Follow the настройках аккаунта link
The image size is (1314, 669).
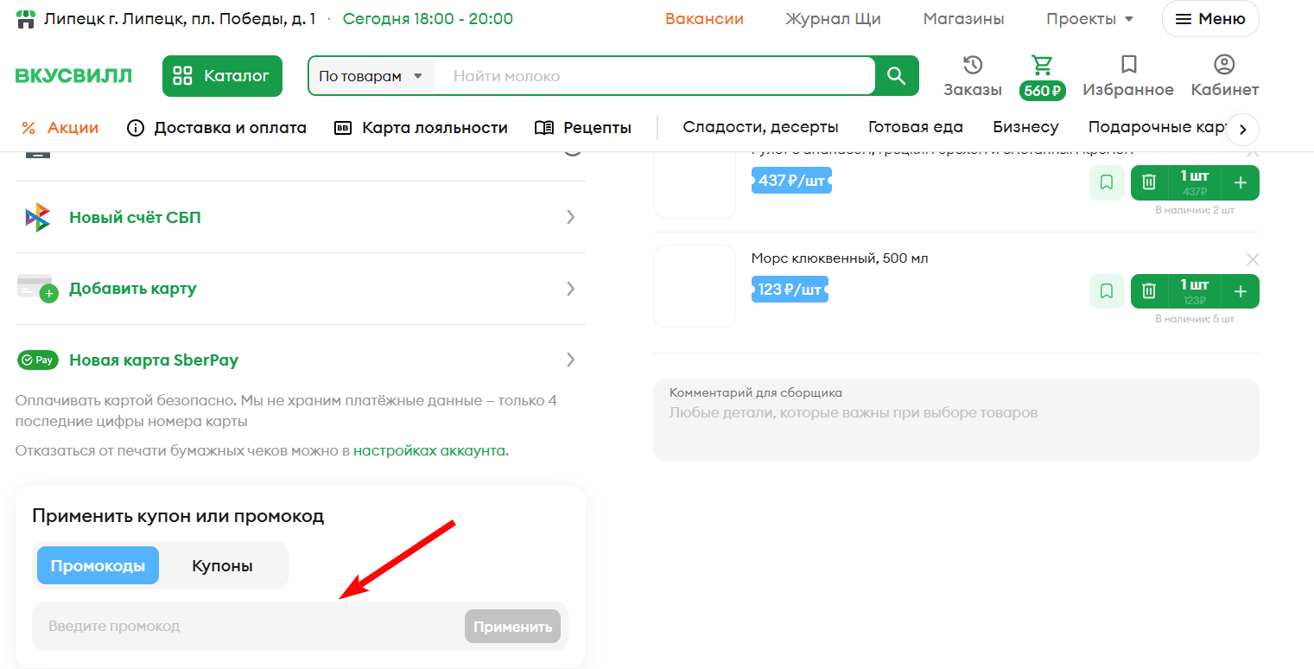(430, 450)
